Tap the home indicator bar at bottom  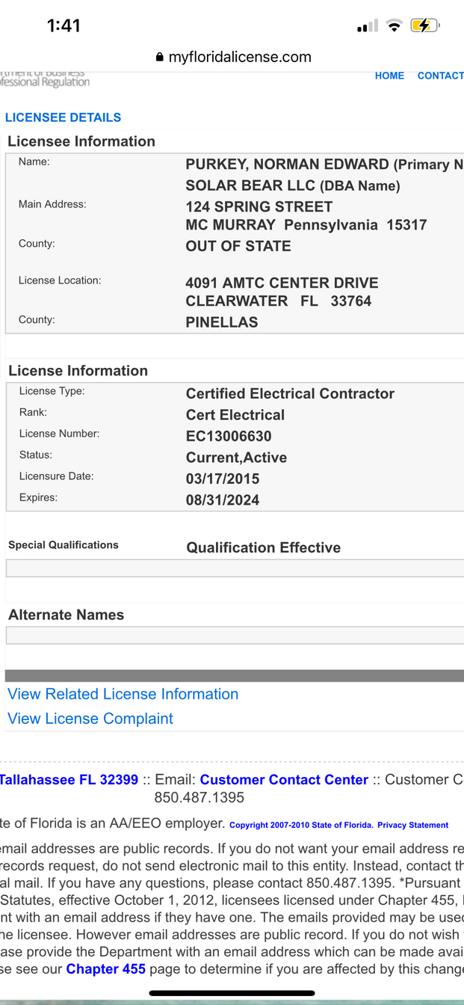(x=232, y=994)
